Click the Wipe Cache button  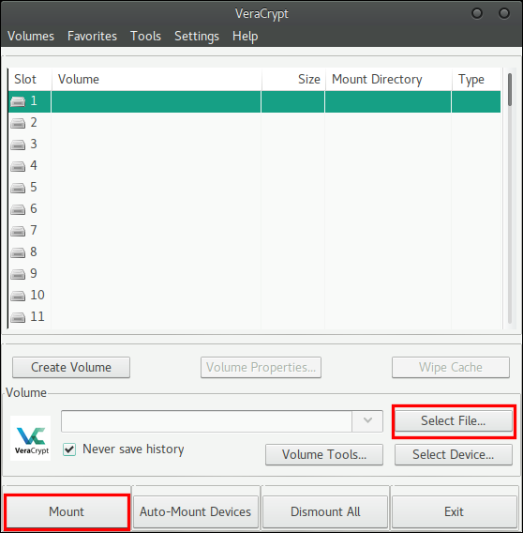pyautogui.click(x=451, y=367)
